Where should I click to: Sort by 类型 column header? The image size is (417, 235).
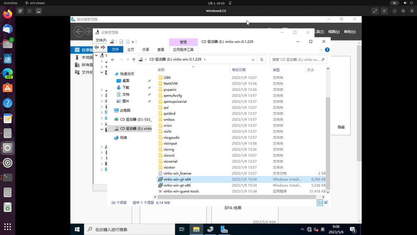pyautogui.click(x=276, y=70)
